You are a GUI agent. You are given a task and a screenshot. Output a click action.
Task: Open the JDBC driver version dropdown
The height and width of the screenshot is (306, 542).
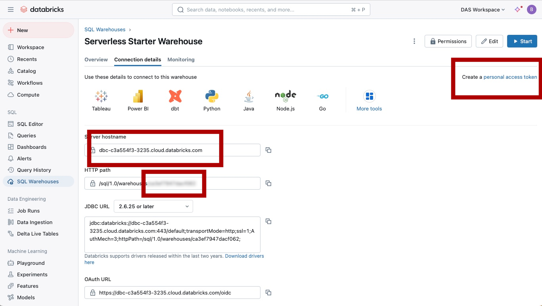[153, 206]
